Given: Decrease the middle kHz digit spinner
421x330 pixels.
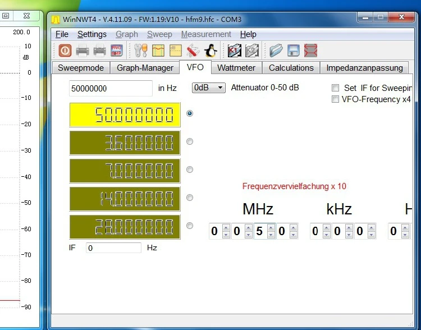Looking at the screenshot, I should point(349,235).
